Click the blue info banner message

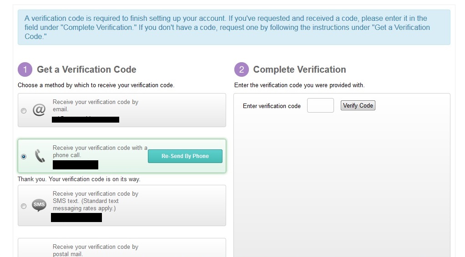pyautogui.click(x=234, y=27)
